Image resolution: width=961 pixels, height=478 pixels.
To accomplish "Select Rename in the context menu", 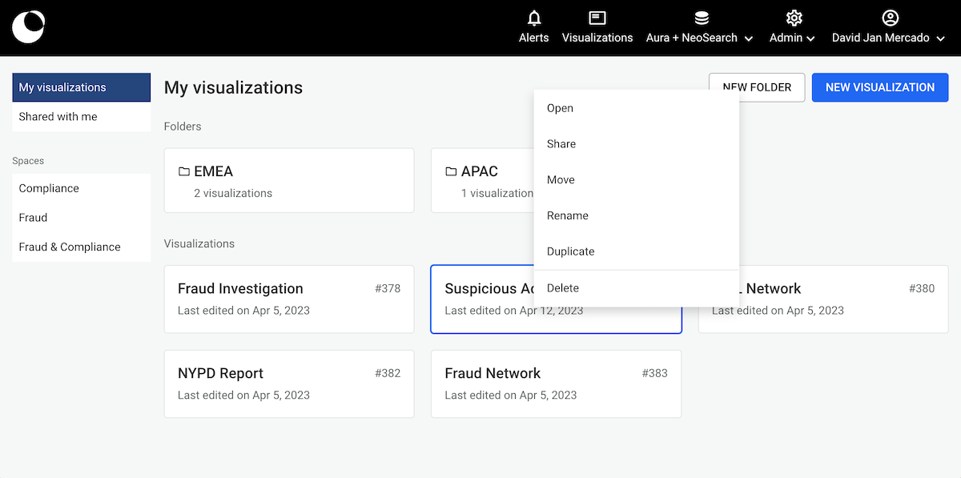I will pyautogui.click(x=567, y=215).
